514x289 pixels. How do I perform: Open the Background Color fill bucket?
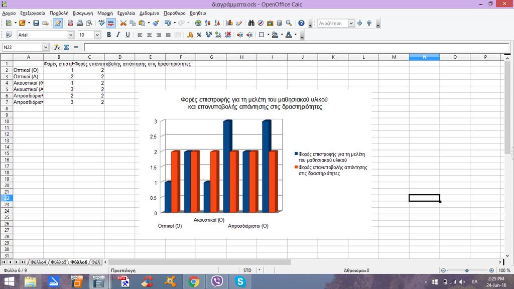(275, 35)
